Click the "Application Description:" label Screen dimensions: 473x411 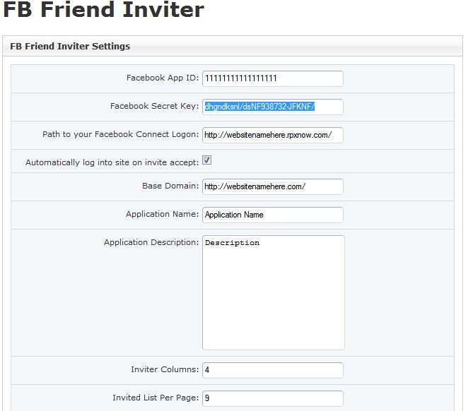tap(151, 243)
